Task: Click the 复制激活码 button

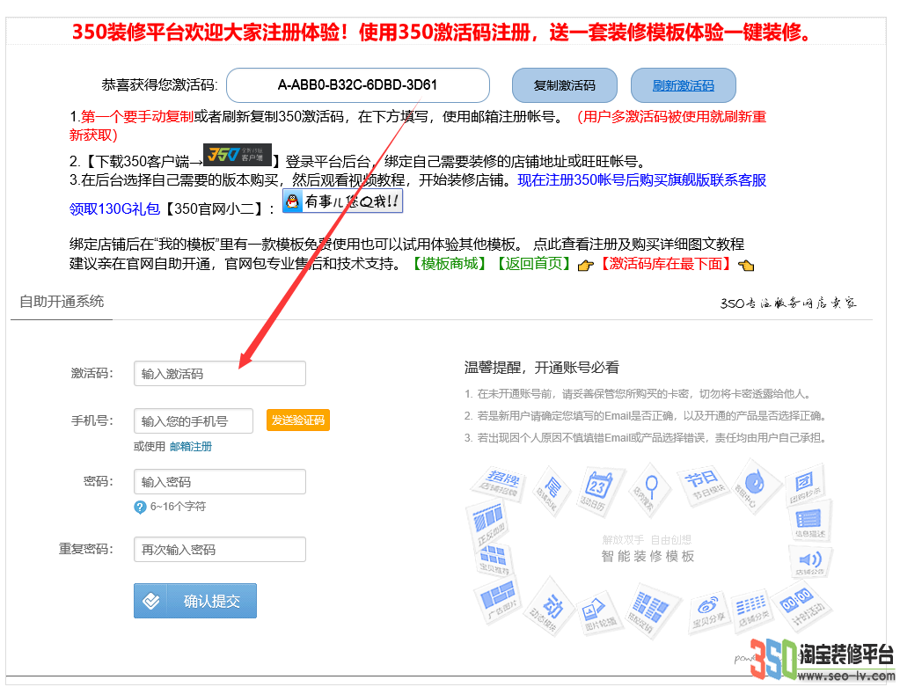Action: click(564, 85)
